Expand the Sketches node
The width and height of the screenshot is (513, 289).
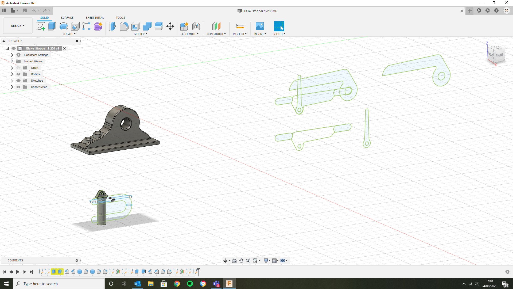[12, 81]
